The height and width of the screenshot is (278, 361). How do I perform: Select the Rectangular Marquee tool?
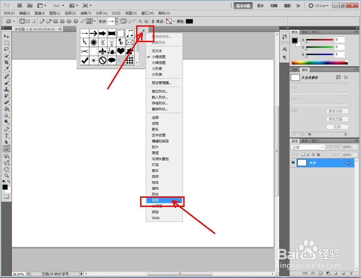pyautogui.click(x=7, y=43)
